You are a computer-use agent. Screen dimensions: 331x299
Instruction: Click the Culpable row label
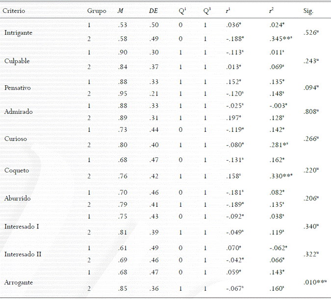[17, 60]
